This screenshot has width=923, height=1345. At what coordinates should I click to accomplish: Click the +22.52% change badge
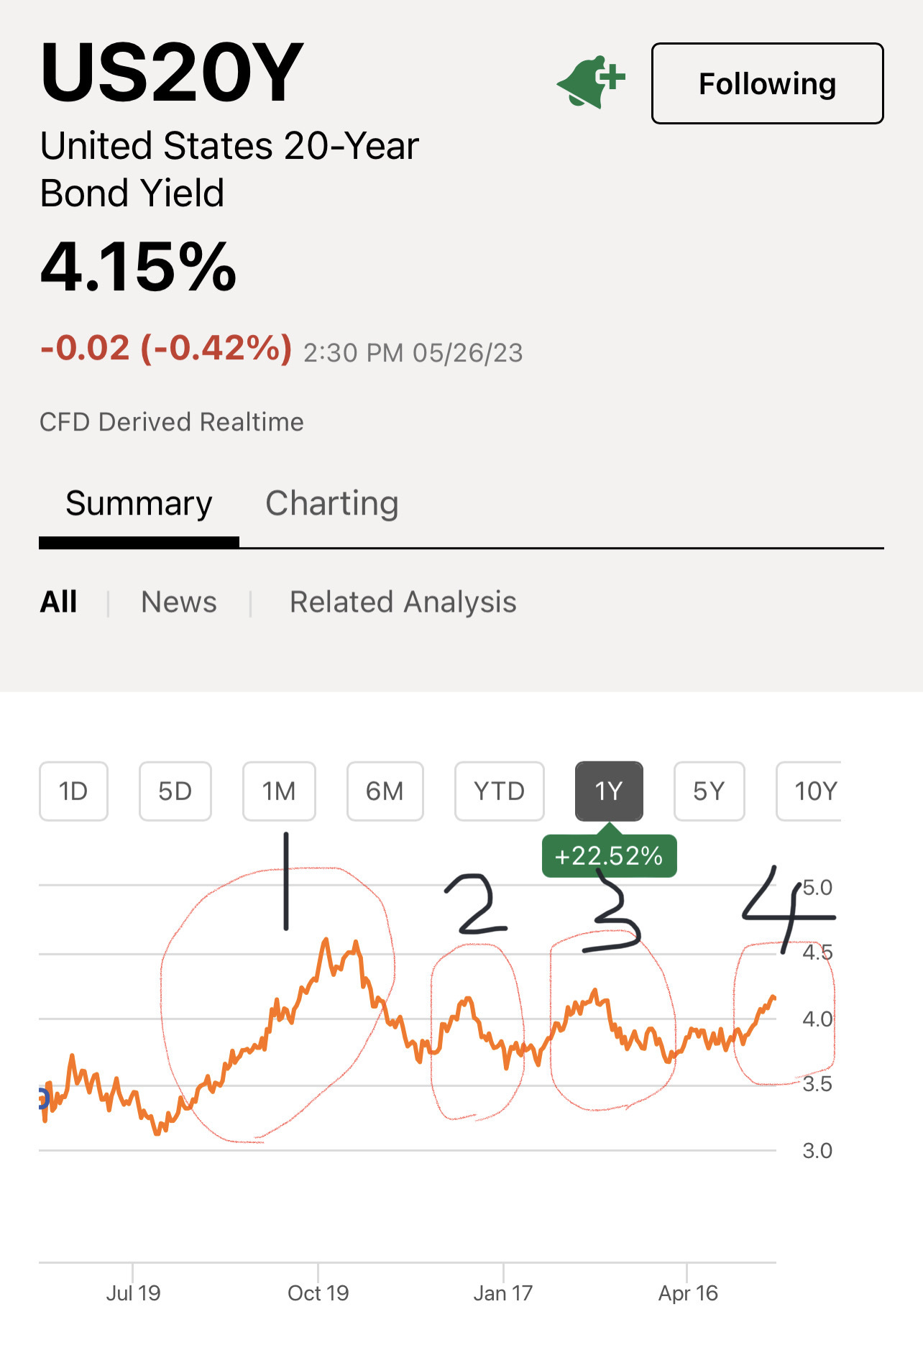click(609, 855)
